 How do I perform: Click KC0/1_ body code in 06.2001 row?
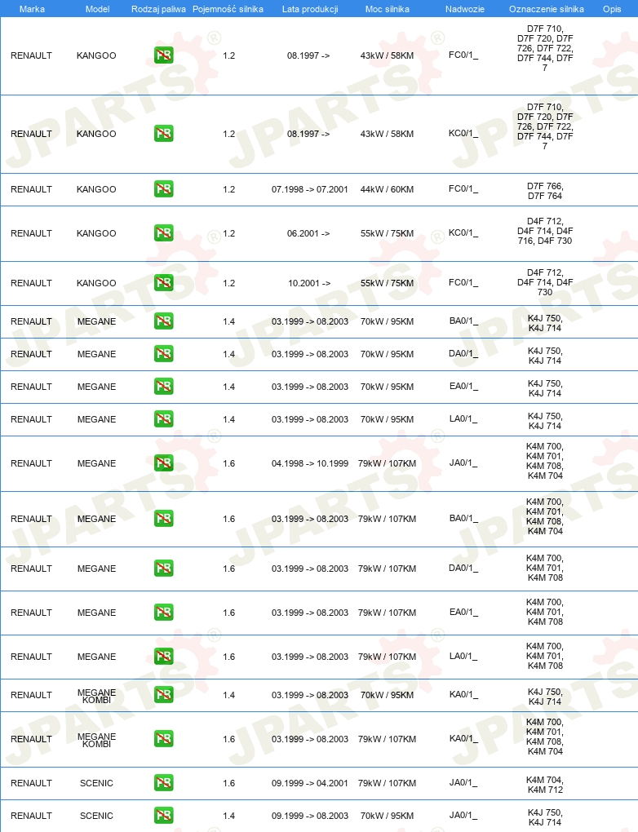click(463, 233)
